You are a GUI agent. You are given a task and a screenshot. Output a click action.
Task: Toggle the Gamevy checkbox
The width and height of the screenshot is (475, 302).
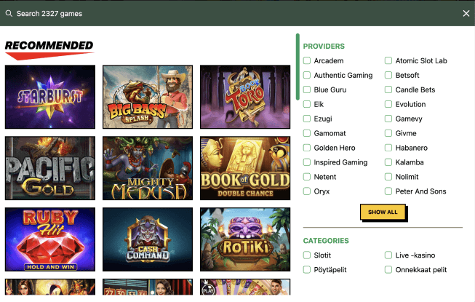pos(388,119)
